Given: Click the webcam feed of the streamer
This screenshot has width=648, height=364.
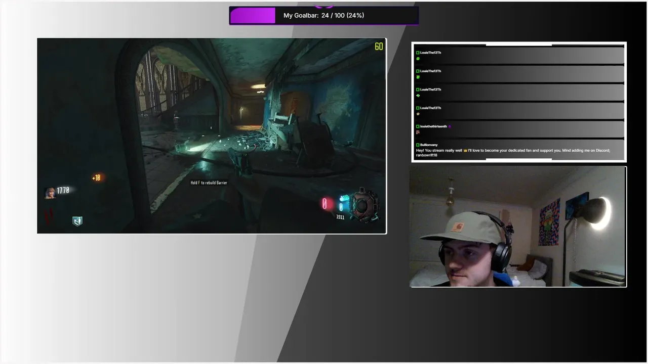Looking at the screenshot, I should point(518,227).
